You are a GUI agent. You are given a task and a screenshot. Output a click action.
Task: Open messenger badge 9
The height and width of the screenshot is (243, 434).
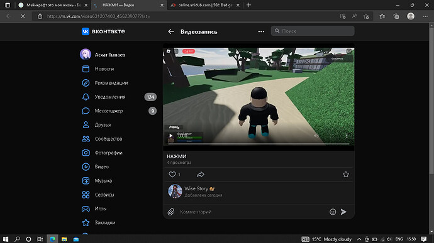coord(152,111)
